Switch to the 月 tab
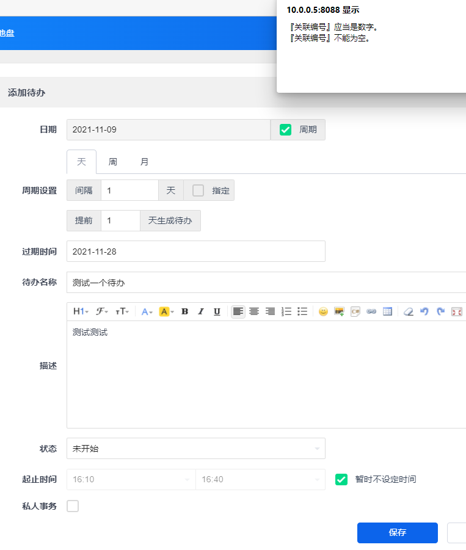The image size is (466, 550). click(x=144, y=162)
